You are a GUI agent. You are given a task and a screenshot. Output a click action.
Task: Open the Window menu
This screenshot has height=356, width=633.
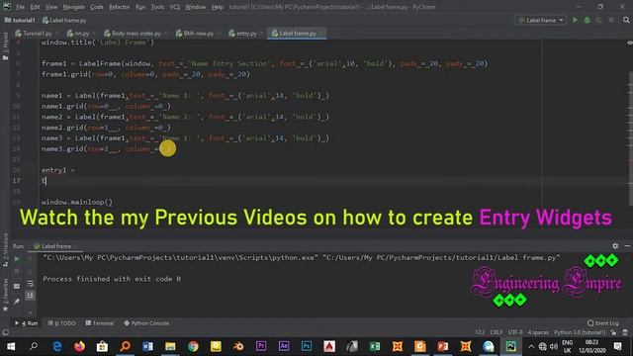tap(196, 7)
